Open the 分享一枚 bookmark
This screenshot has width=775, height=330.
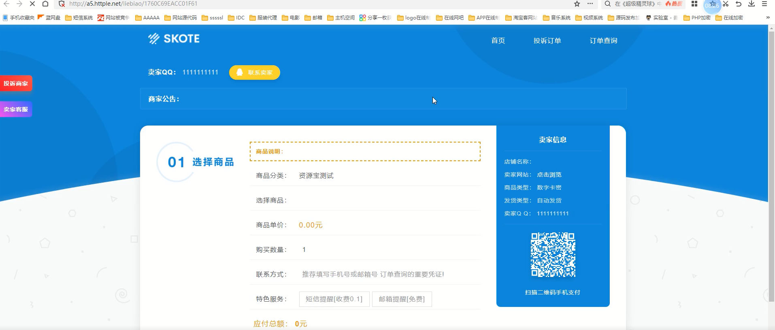pos(375,18)
